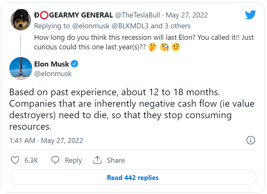
Task: Click the Reply text label
Action: pos(73,160)
